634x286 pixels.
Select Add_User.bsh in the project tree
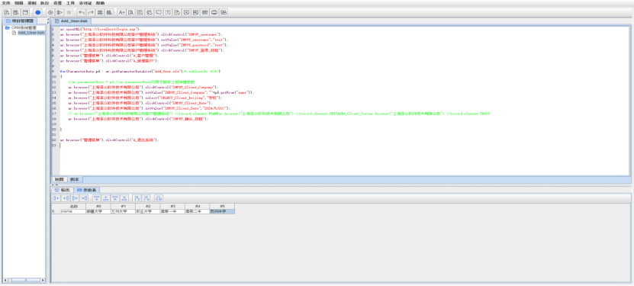tap(31, 32)
